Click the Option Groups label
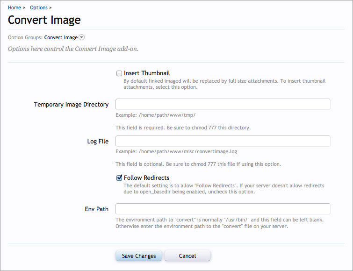353x271 pixels. pos(25,37)
